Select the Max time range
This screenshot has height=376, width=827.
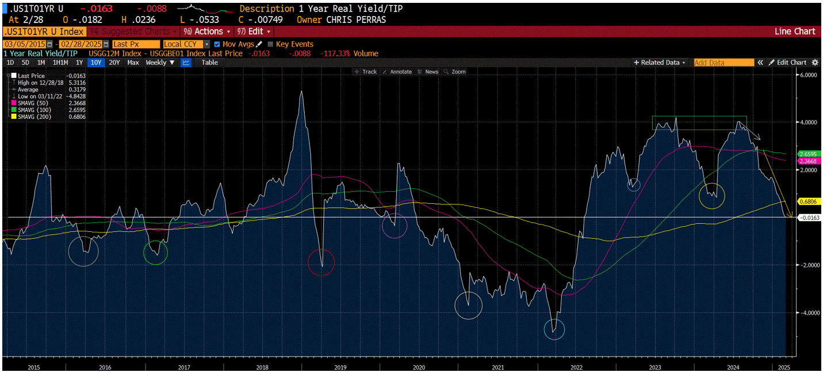[x=132, y=62]
